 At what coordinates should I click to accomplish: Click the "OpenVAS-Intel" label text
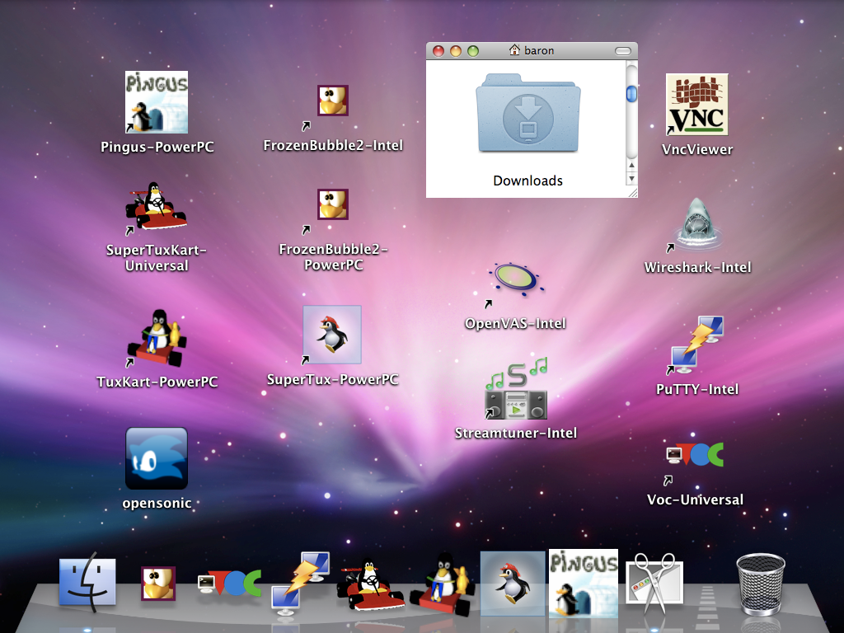click(516, 323)
